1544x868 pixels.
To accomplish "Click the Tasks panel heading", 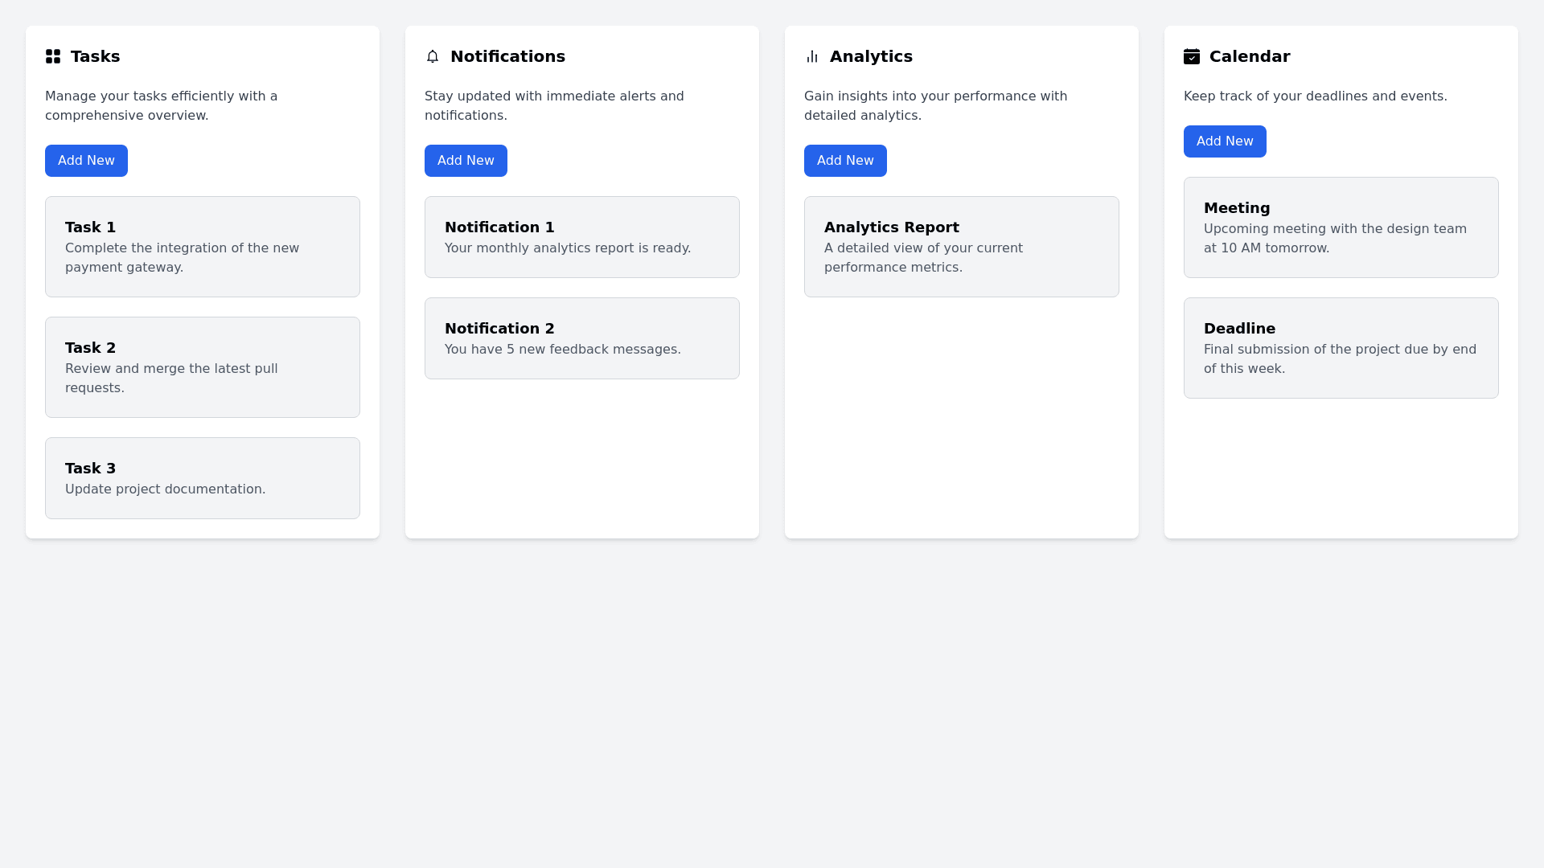I will tap(95, 56).
